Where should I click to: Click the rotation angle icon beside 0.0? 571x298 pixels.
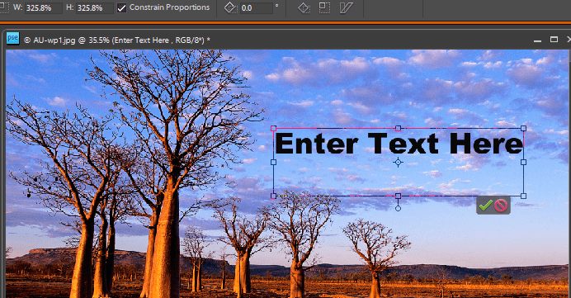pos(230,7)
